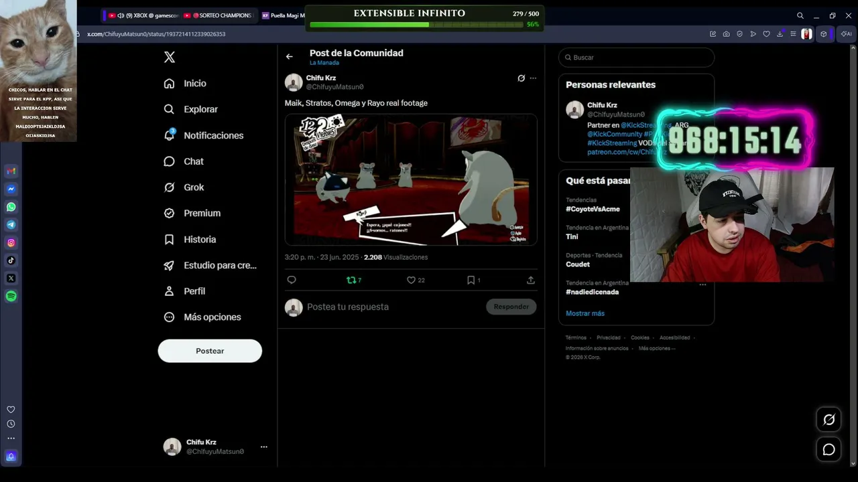
Task: Click the X logo in the sidebar
Action: pyautogui.click(x=170, y=58)
